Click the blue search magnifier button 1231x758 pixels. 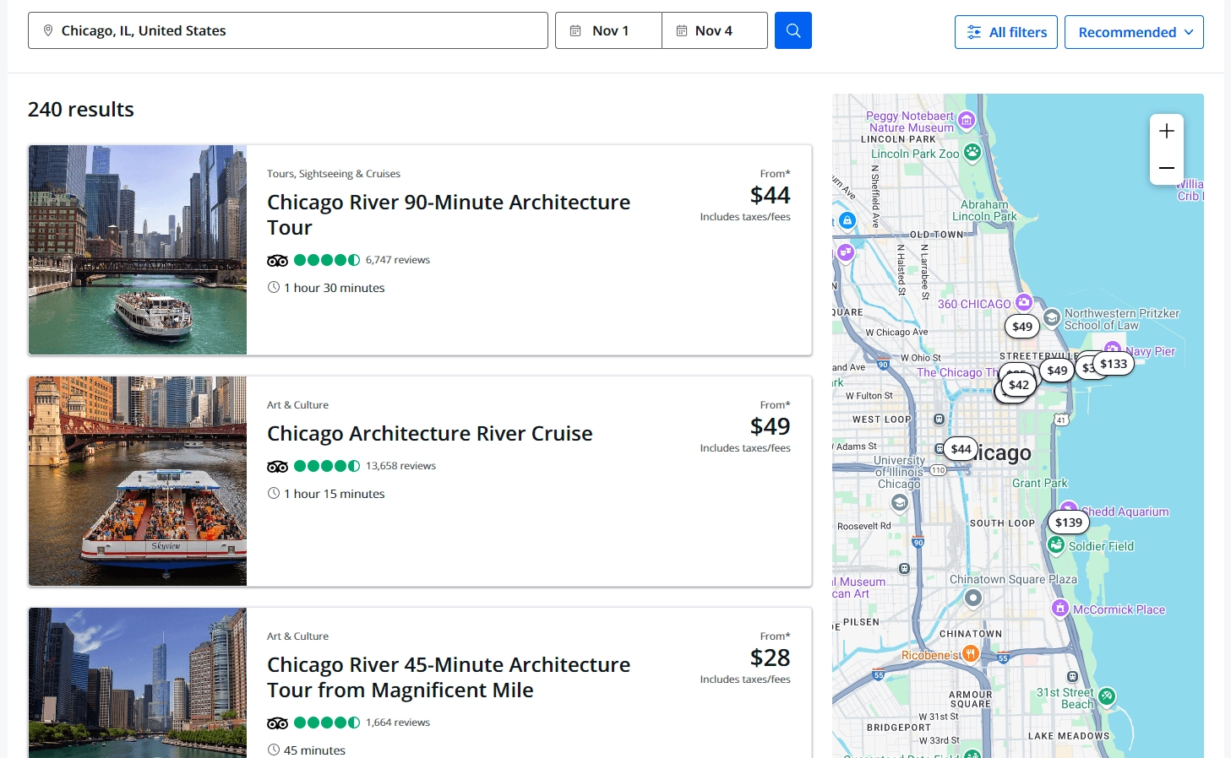coord(793,30)
